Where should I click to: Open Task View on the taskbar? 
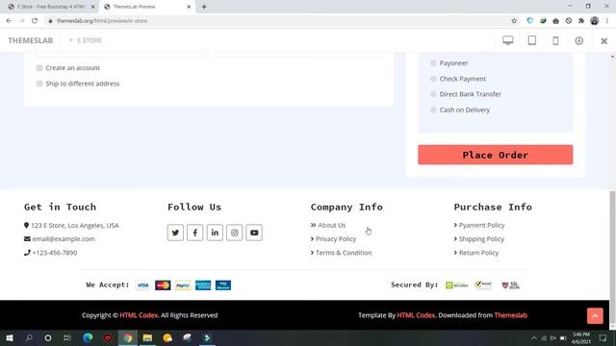pos(67,337)
